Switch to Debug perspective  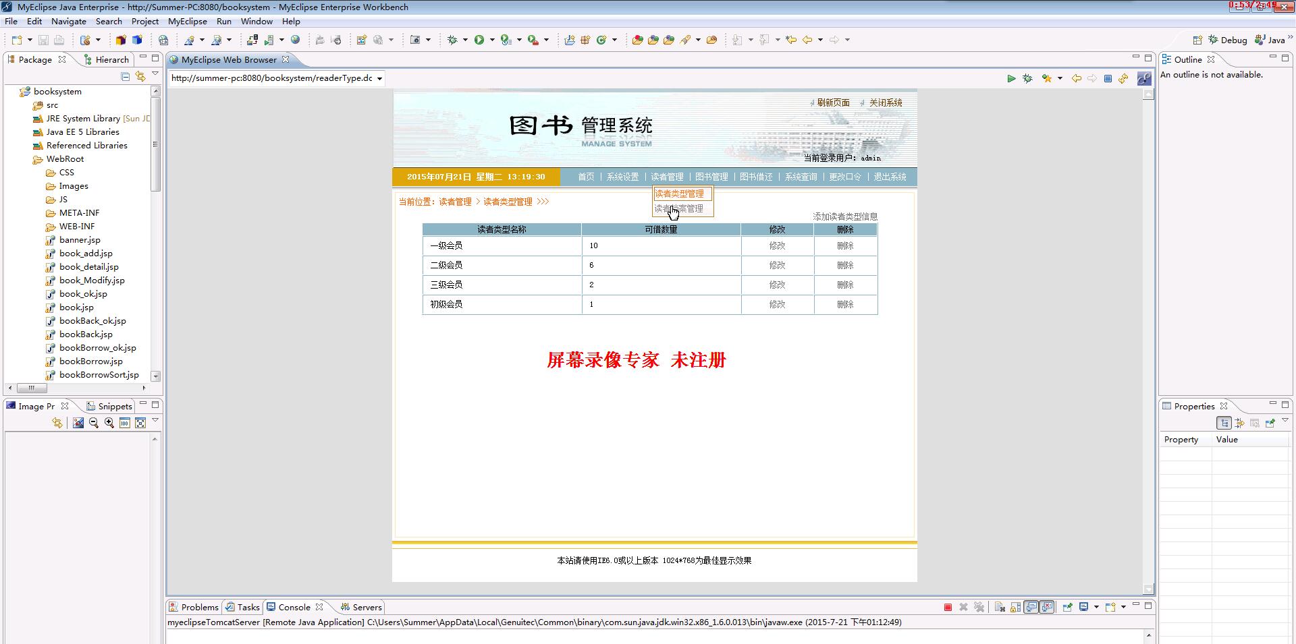click(x=1228, y=40)
